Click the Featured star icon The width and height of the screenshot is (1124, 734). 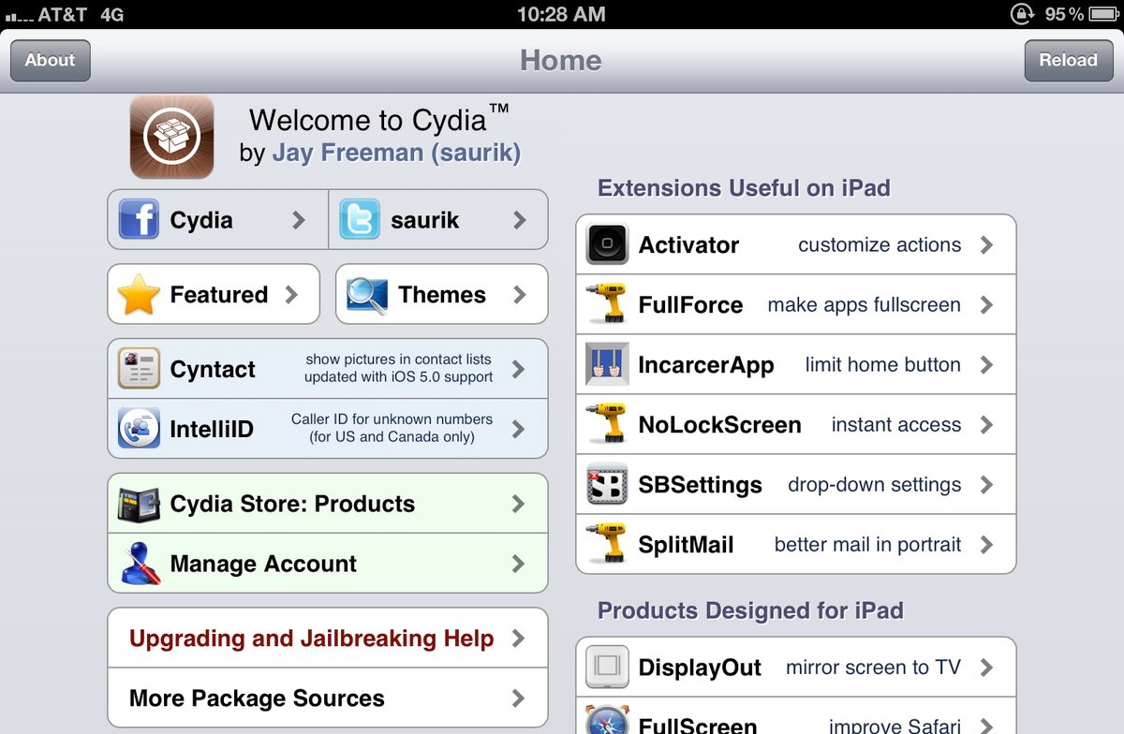point(139,295)
